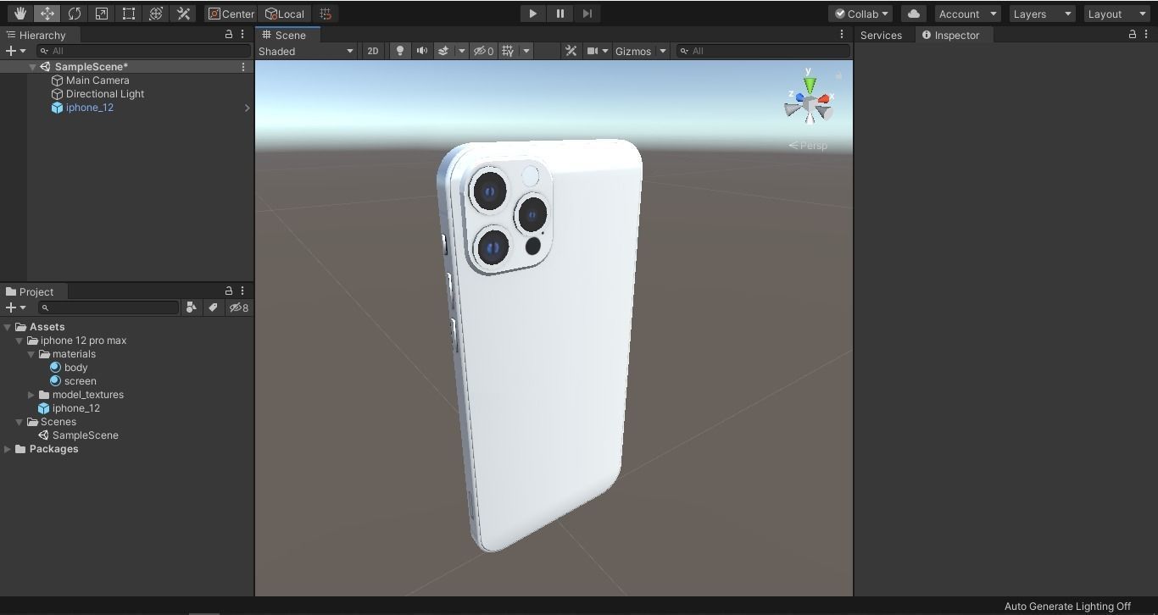Screen dimensions: 1158x615
Task: Open the Account dropdown
Action: [967, 14]
